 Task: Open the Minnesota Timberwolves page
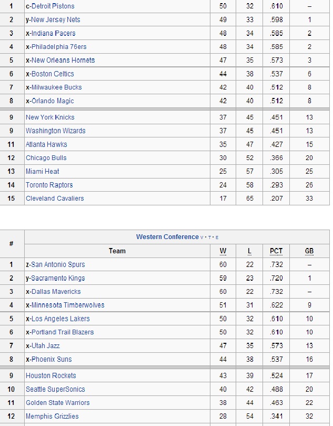[68, 305]
